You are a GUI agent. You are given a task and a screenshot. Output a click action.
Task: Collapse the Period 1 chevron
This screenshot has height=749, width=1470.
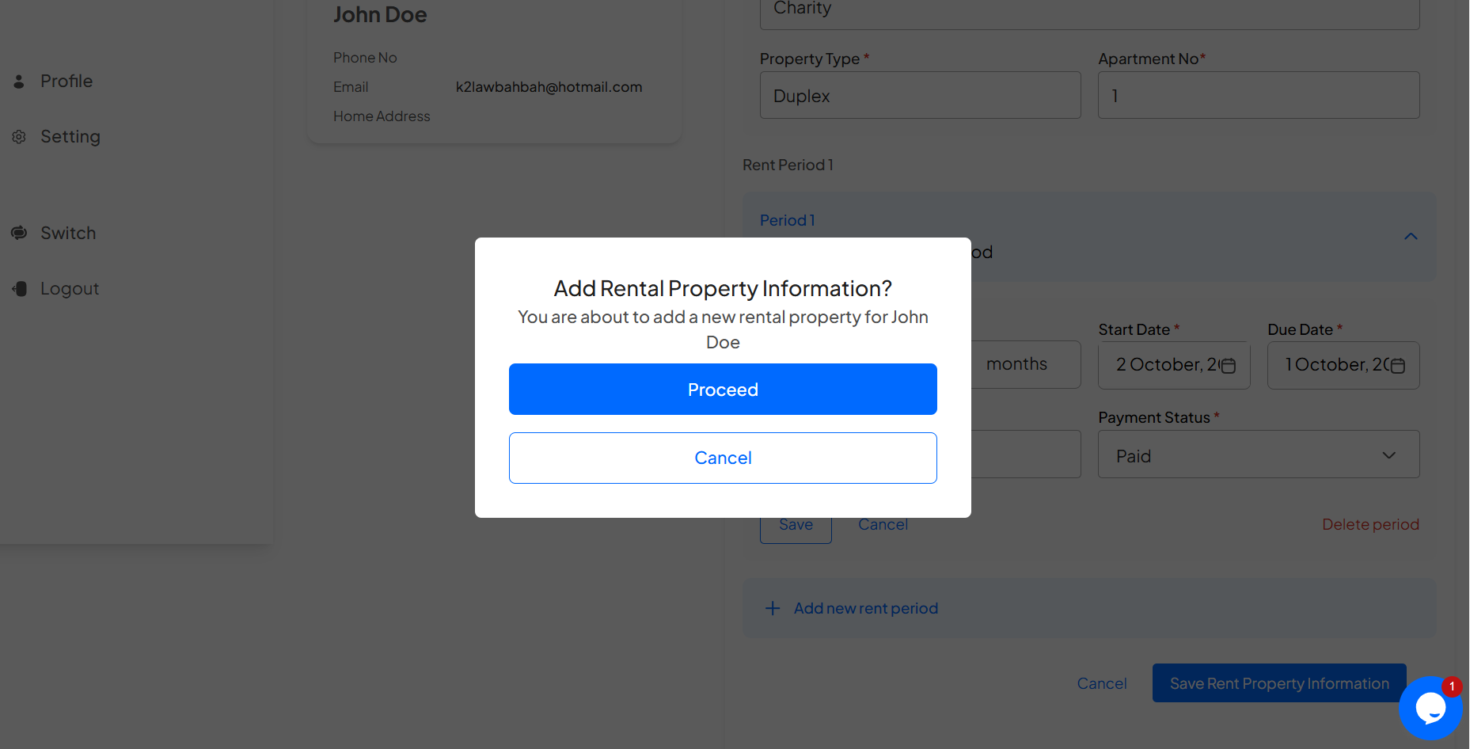(x=1411, y=236)
